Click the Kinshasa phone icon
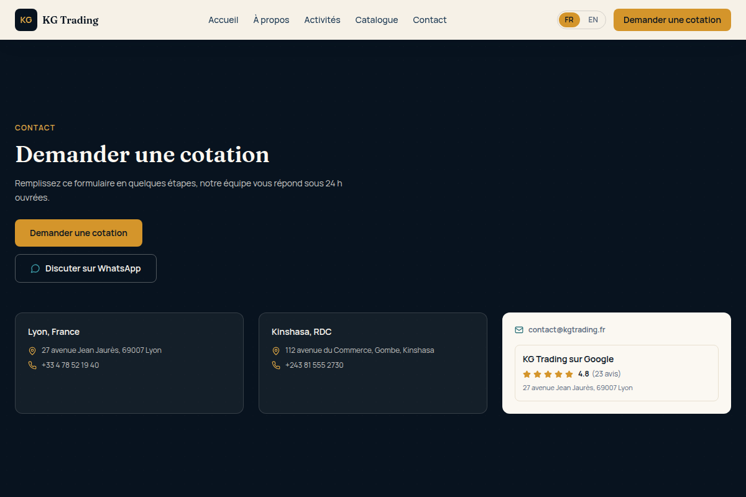Viewport: 746px width, 497px height. pyautogui.click(x=276, y=365)
